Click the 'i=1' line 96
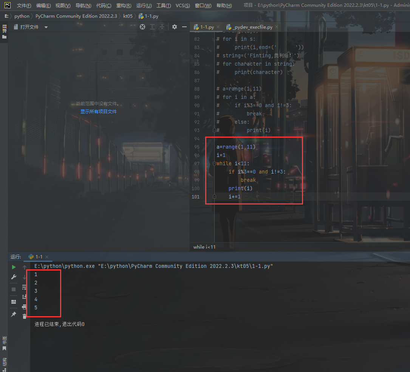The height and width of the screenshot is (372, 410). coord(221,155)
